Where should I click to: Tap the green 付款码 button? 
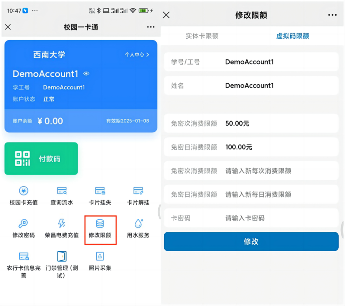tap(41, 159)
